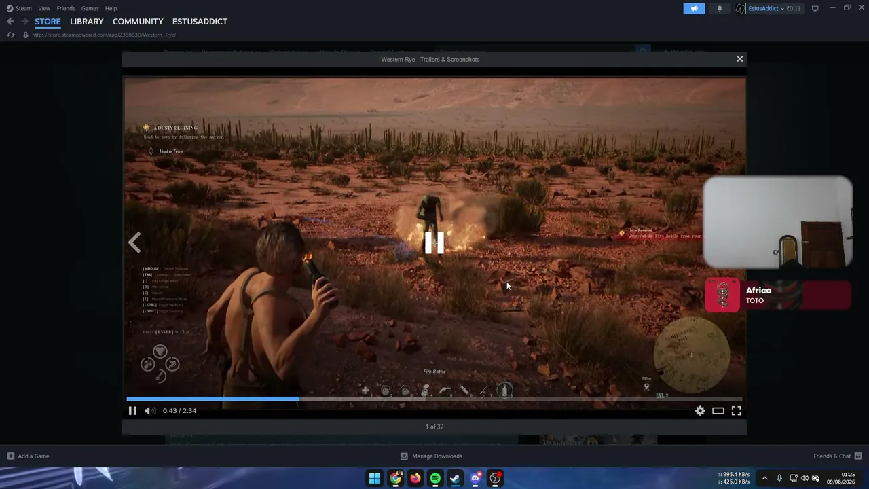
Task: Open the volume tray control
Action: click(x=805, y=478)
